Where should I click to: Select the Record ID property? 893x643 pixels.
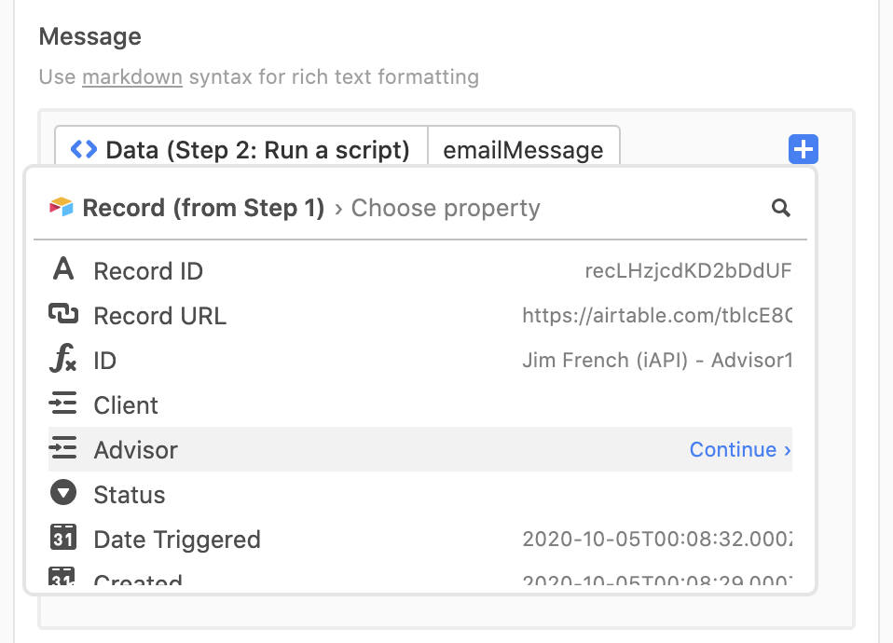420,270
